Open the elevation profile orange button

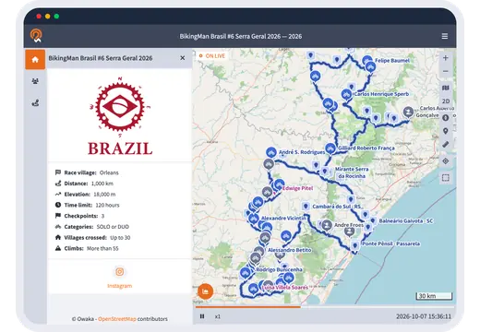click(205, 291)
